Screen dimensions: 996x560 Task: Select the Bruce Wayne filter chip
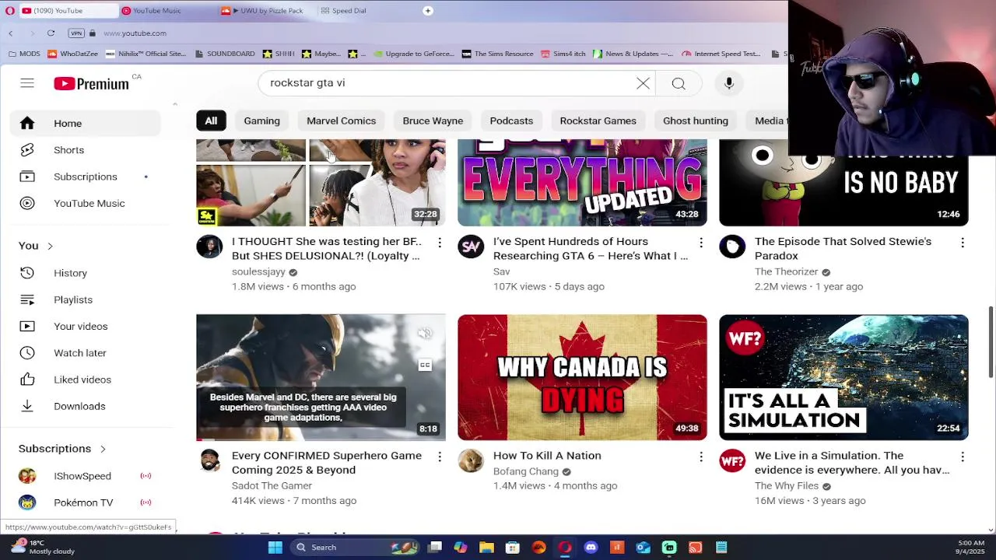click(433, 121)
